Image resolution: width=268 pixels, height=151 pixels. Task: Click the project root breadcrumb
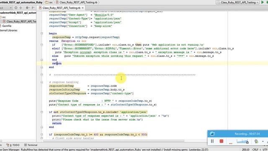click(x=21, y=2)
